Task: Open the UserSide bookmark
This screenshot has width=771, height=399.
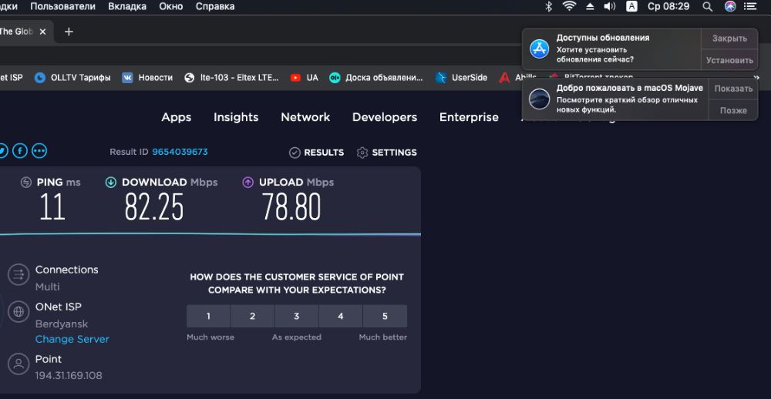Action: (461, 78)
